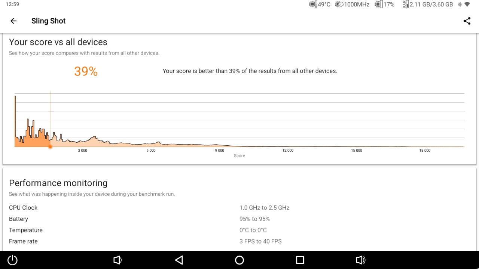Tap the 12:59 clock in status bar
Viewport: 479px width, 269px height.
12,4
